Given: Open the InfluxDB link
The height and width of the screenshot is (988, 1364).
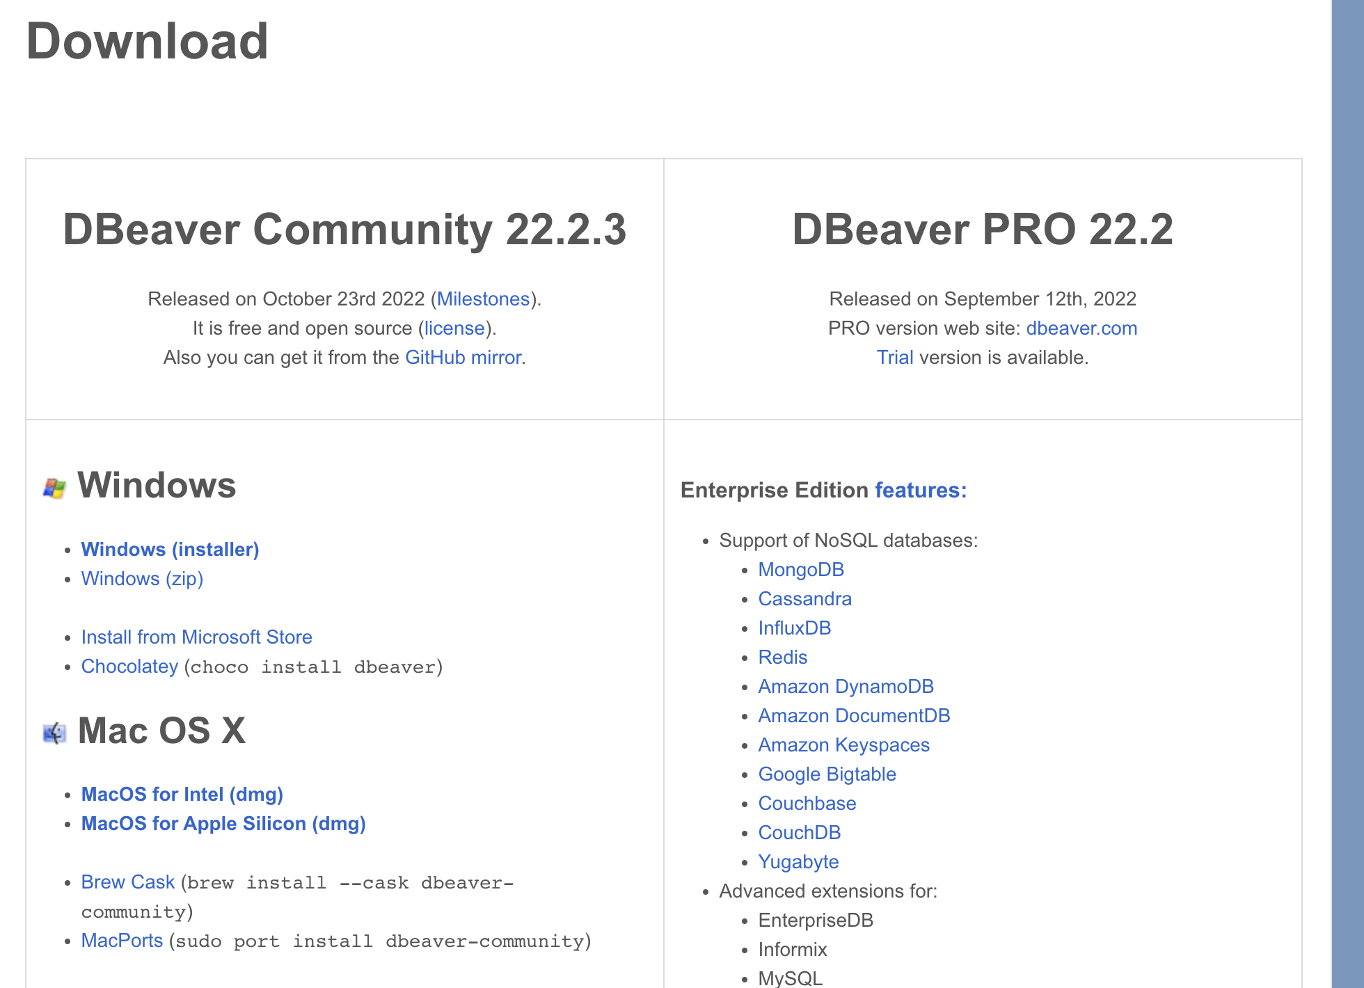Looking at the screenshot, I should pyautogui.click(x=795, y=628).
